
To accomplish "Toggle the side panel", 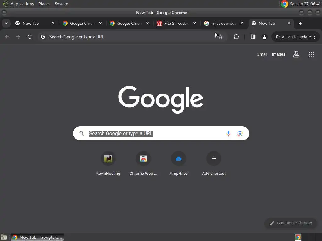I will [253, 37].
